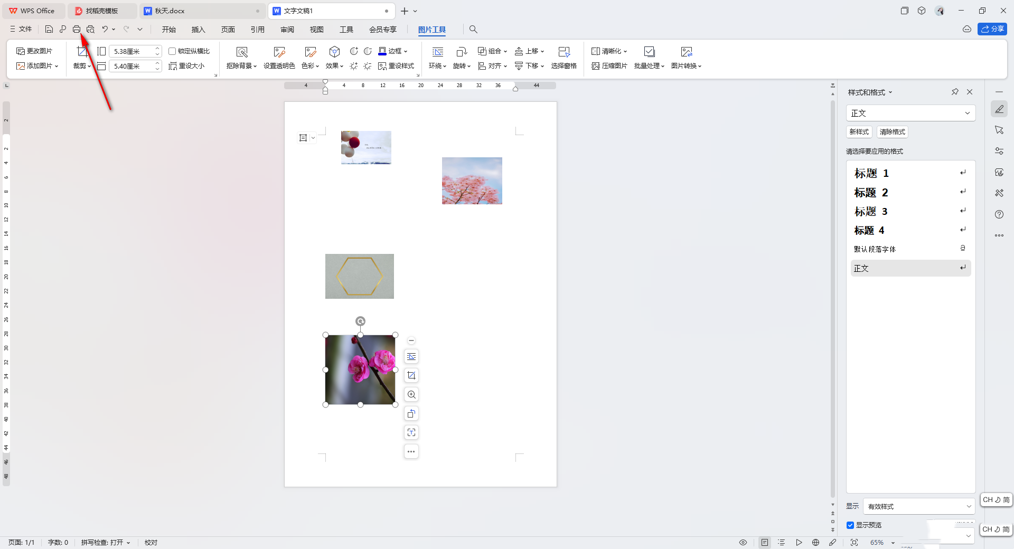Image resolution: width=1014 pixels, height=549 pixels.
Task: Open print preview icon in quick toolbar
Action: [91, 30]
